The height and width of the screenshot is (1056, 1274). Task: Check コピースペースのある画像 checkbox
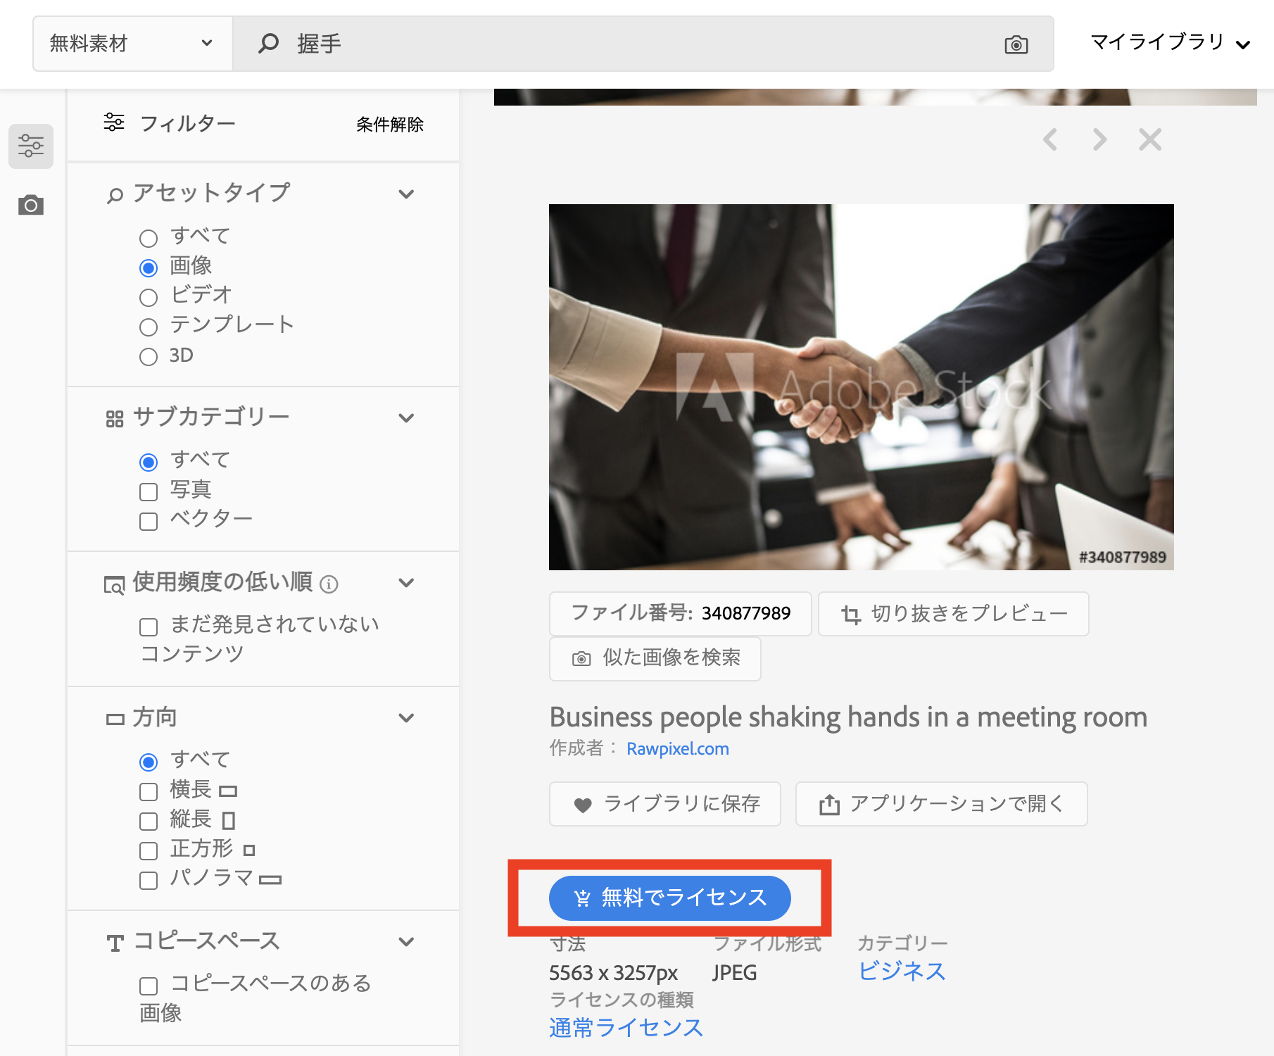pyautogui.click(x=149, y=986)
